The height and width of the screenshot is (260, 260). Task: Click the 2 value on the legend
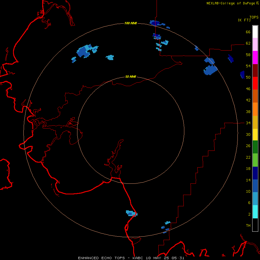pos(249,214)
